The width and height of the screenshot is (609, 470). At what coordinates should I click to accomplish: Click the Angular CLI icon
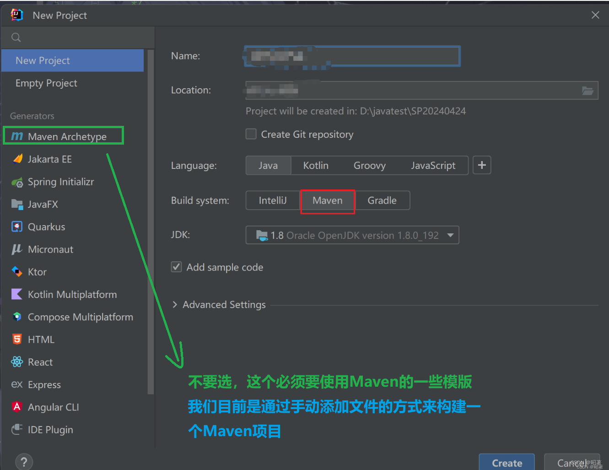(17, 407)
